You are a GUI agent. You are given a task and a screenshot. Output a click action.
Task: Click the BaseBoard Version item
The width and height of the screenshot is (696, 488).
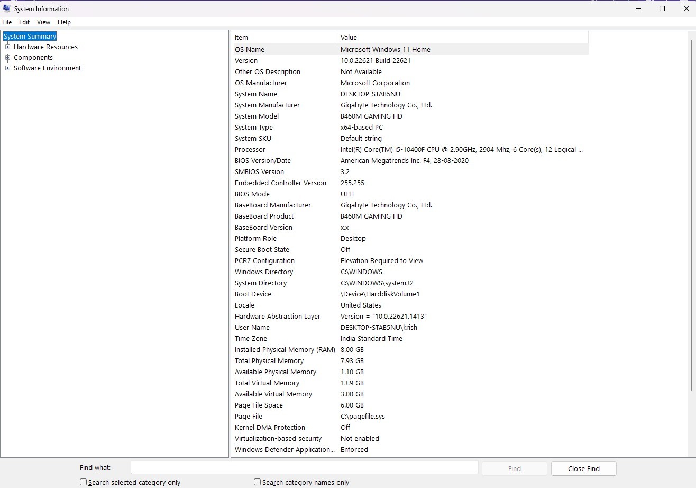pos(263,228)
